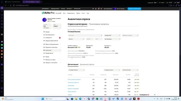
Task: Click the Работа с объявлениями sidebar icon
Action: pyautogui.click(x=44, y=44)
